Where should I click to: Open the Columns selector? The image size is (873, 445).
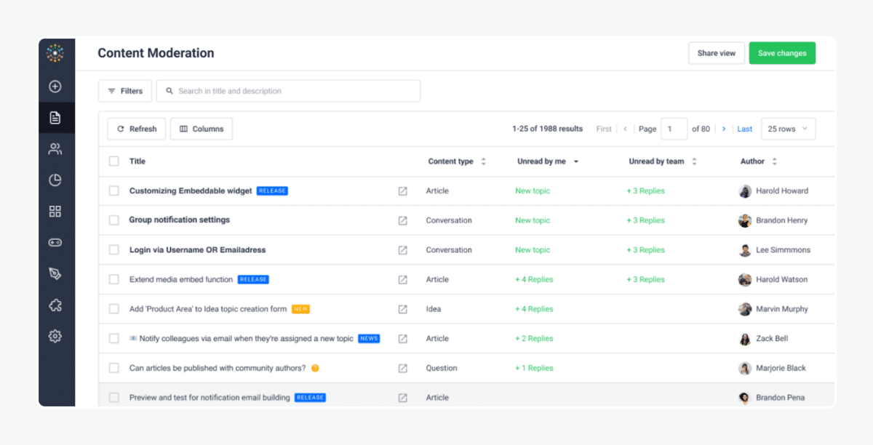202,128
